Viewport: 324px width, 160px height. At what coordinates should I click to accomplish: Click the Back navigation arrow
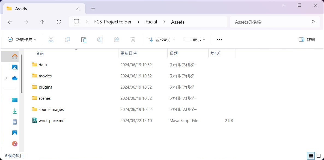tap(10, 22)
